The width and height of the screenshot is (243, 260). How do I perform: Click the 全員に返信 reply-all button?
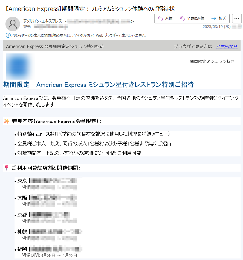tap(192, 19)
